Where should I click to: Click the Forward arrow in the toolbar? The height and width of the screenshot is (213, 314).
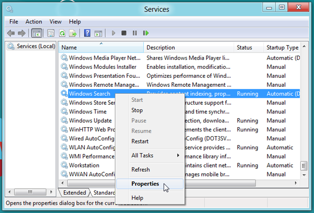[x=21, y=33]
